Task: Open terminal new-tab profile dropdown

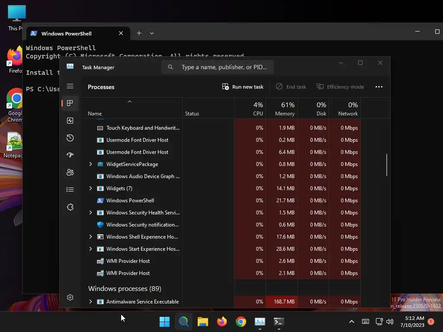Action: pyautogui.click(x=152, y=33)
